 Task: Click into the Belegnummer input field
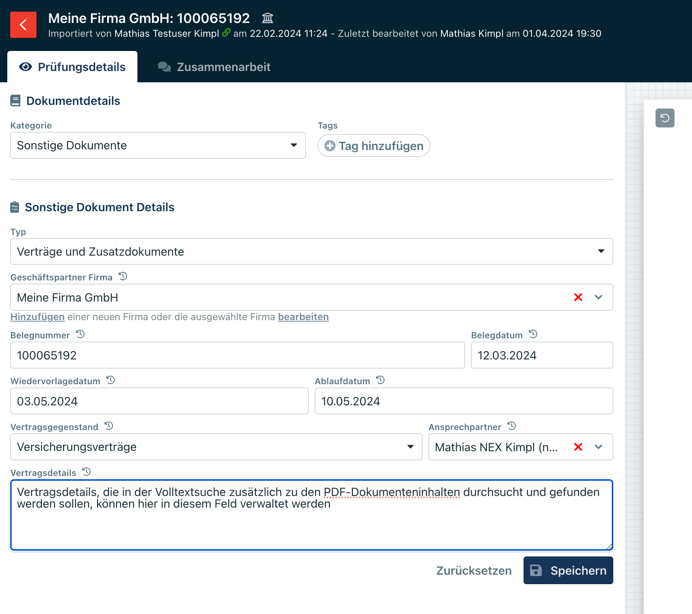click(x=237, y=355)
